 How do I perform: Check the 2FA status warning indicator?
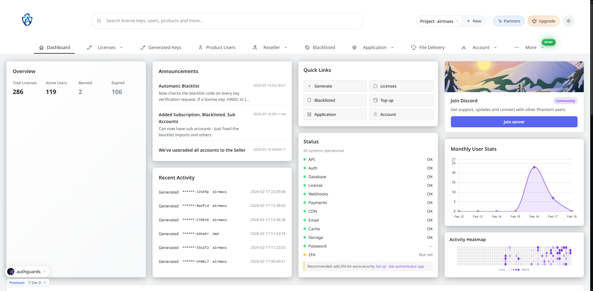tap(305, 255)
